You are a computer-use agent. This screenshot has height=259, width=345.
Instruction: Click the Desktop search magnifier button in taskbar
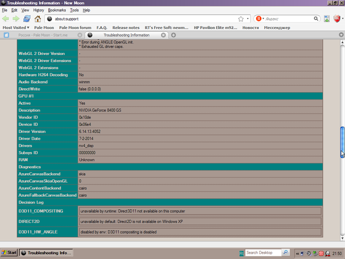[285, 252]
